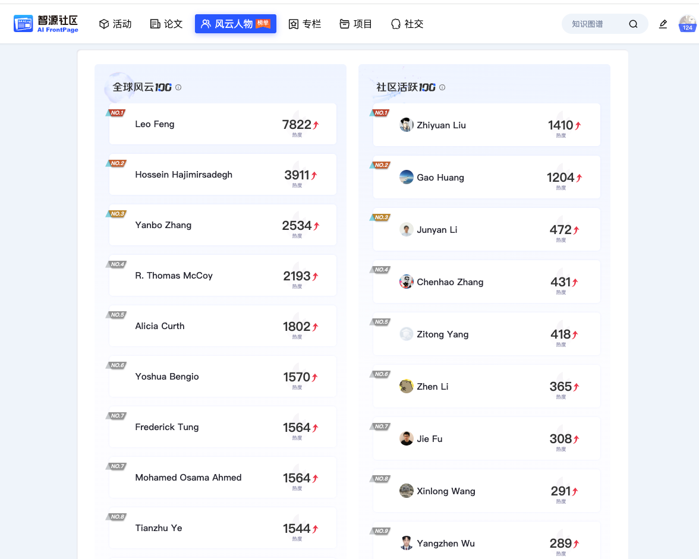Click the heat score 3911

pos(297,175)
